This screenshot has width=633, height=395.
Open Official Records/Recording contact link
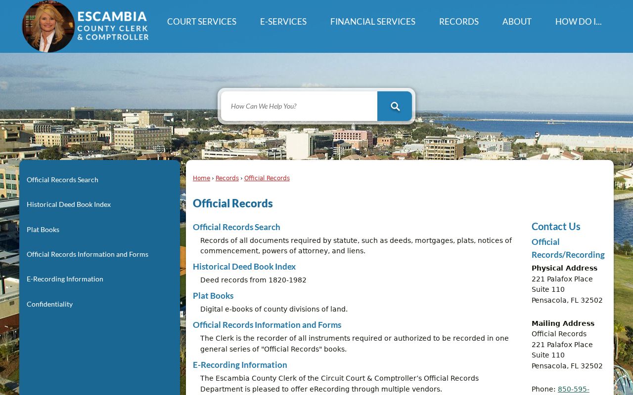click(x=568, y=248)
